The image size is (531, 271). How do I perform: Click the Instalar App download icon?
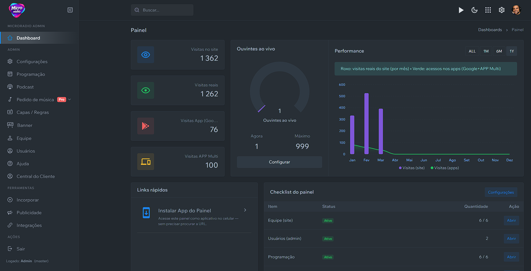click(146, 213)
